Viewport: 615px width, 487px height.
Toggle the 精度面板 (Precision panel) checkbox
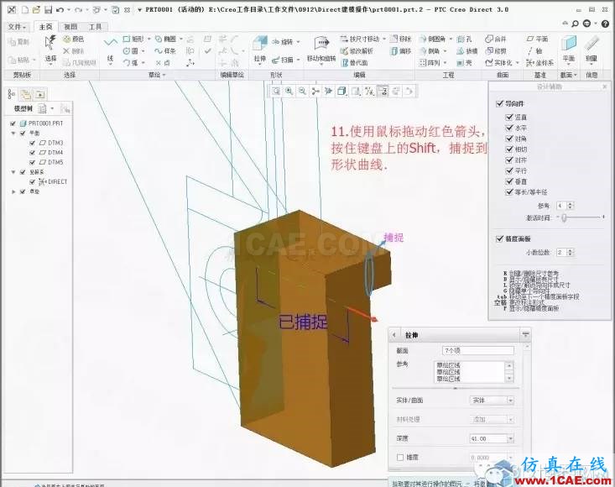click(499, 238)
